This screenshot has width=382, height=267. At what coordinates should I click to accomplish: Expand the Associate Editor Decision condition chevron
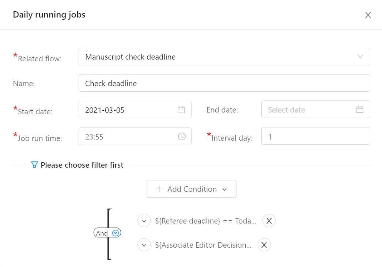click(x=144, y=245)
